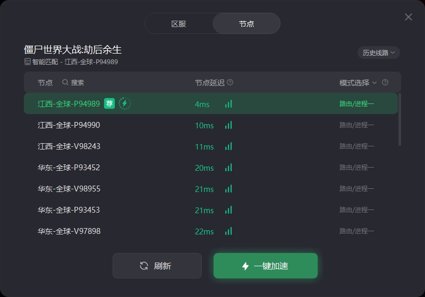Select node 江西-全球-V98243

click(x=210, y=146)
